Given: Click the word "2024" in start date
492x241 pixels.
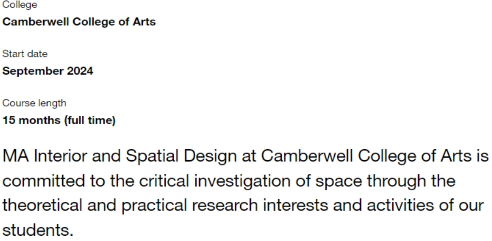Looking at the screenshot, I should (x=80, y=71).
